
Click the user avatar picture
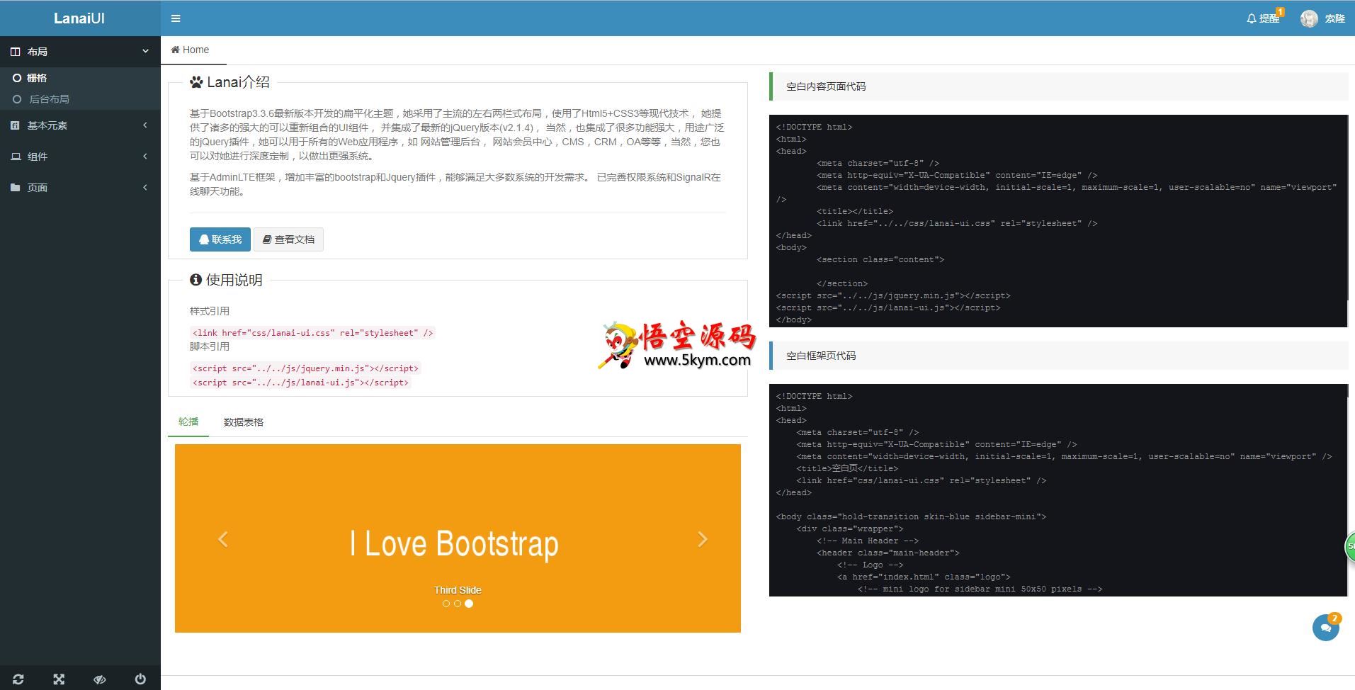1309,18
